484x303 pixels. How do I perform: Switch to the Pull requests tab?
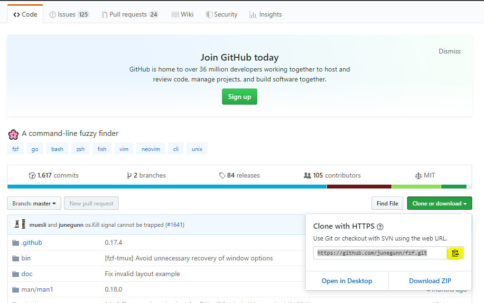pos(130,15)
